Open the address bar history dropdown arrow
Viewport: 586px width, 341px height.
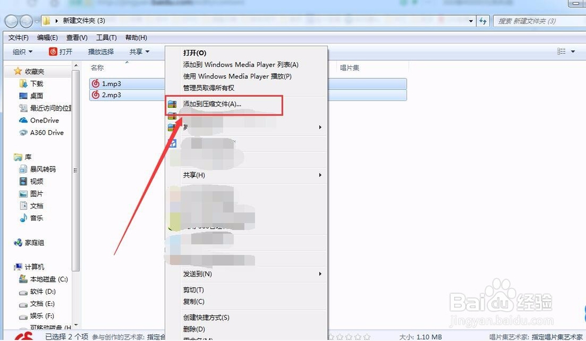coord(471,21)
